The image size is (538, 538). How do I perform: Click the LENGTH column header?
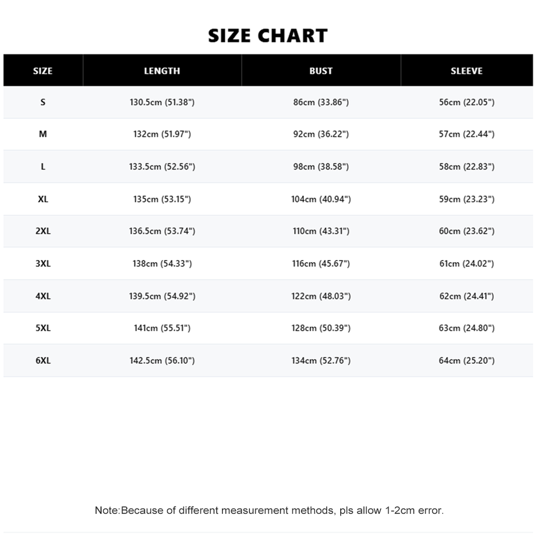[162, 71]
